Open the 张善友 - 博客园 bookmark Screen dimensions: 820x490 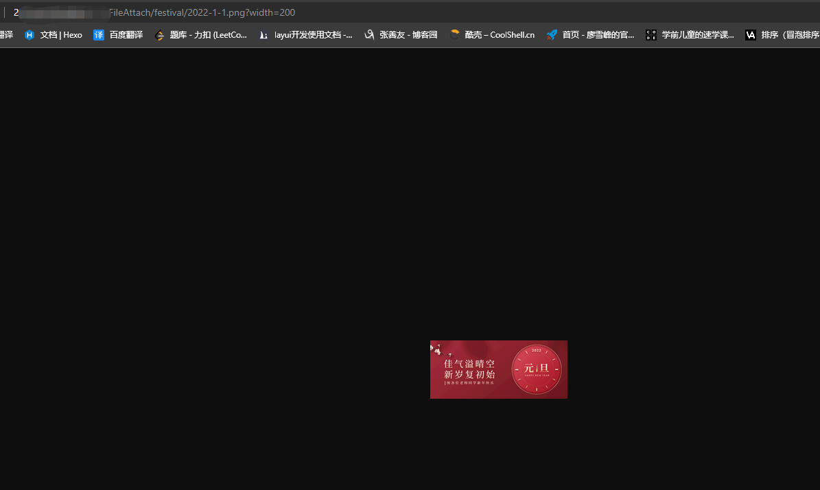pyautogui.click(x=401, y=35)
